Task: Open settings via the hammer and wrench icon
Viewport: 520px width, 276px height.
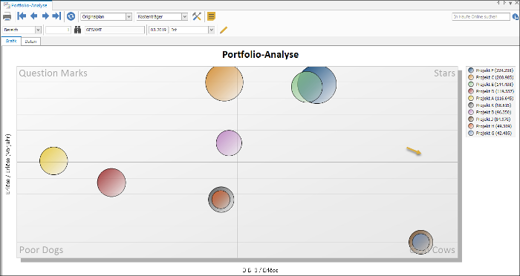Action: 197,16
